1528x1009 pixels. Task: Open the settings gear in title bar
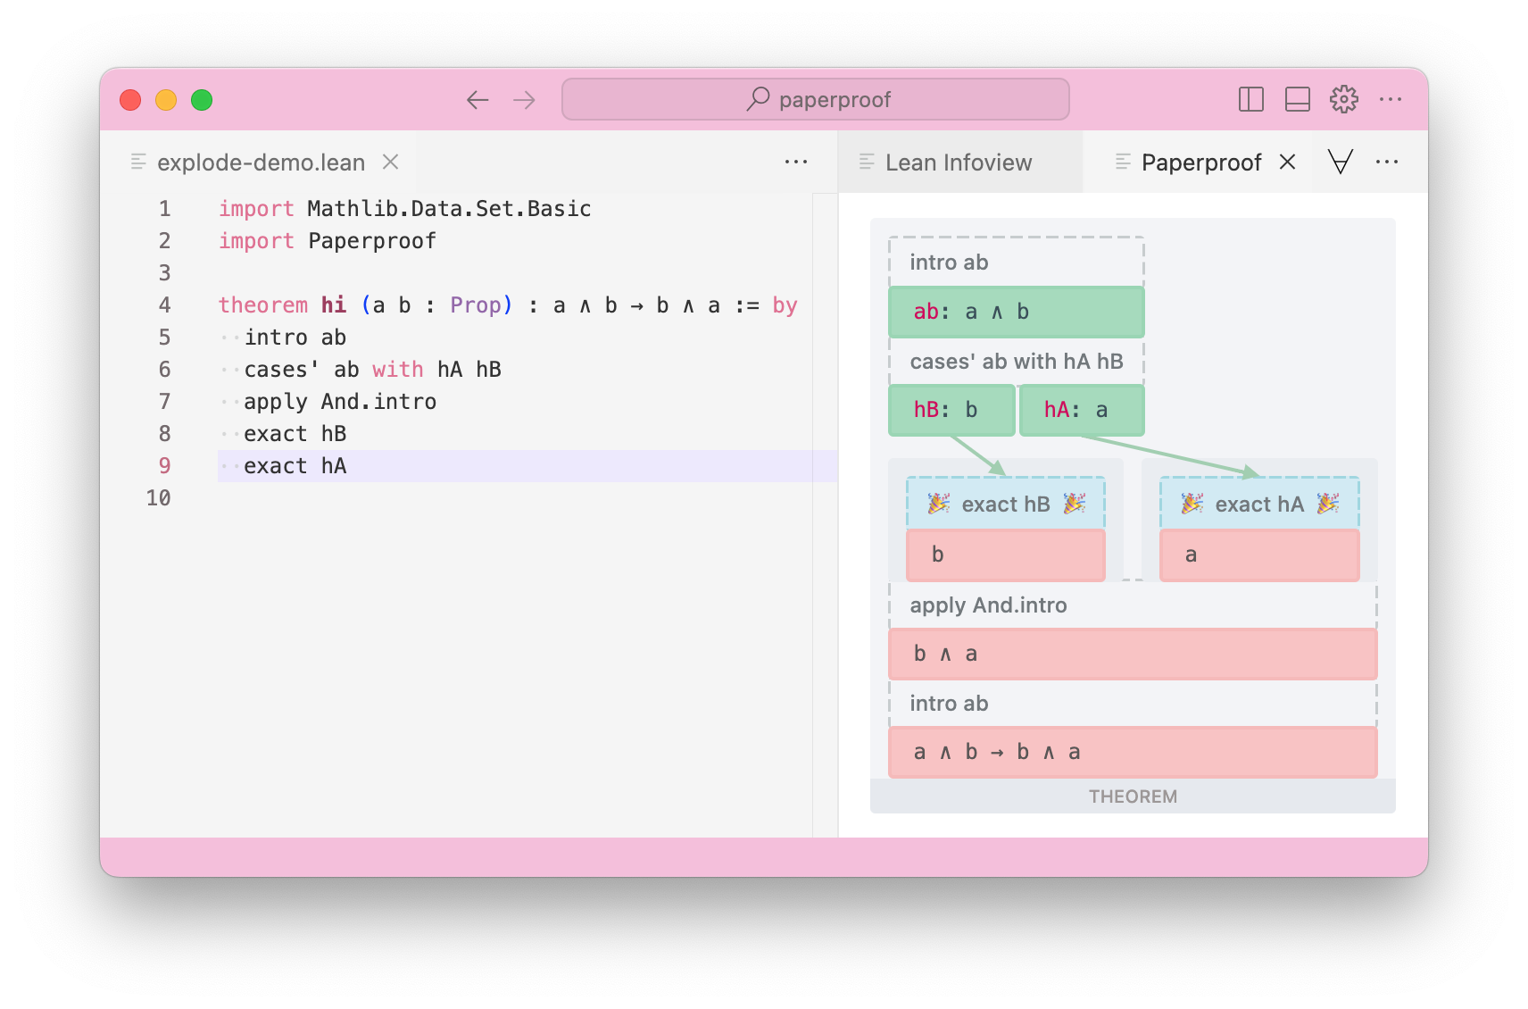click(x=1343, y=99)
